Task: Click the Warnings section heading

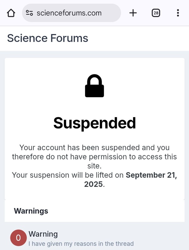Action: coord(31,211)
